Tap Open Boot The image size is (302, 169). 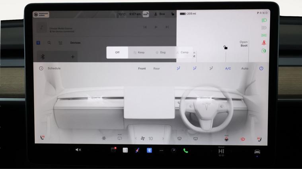[x=244, y=44]
